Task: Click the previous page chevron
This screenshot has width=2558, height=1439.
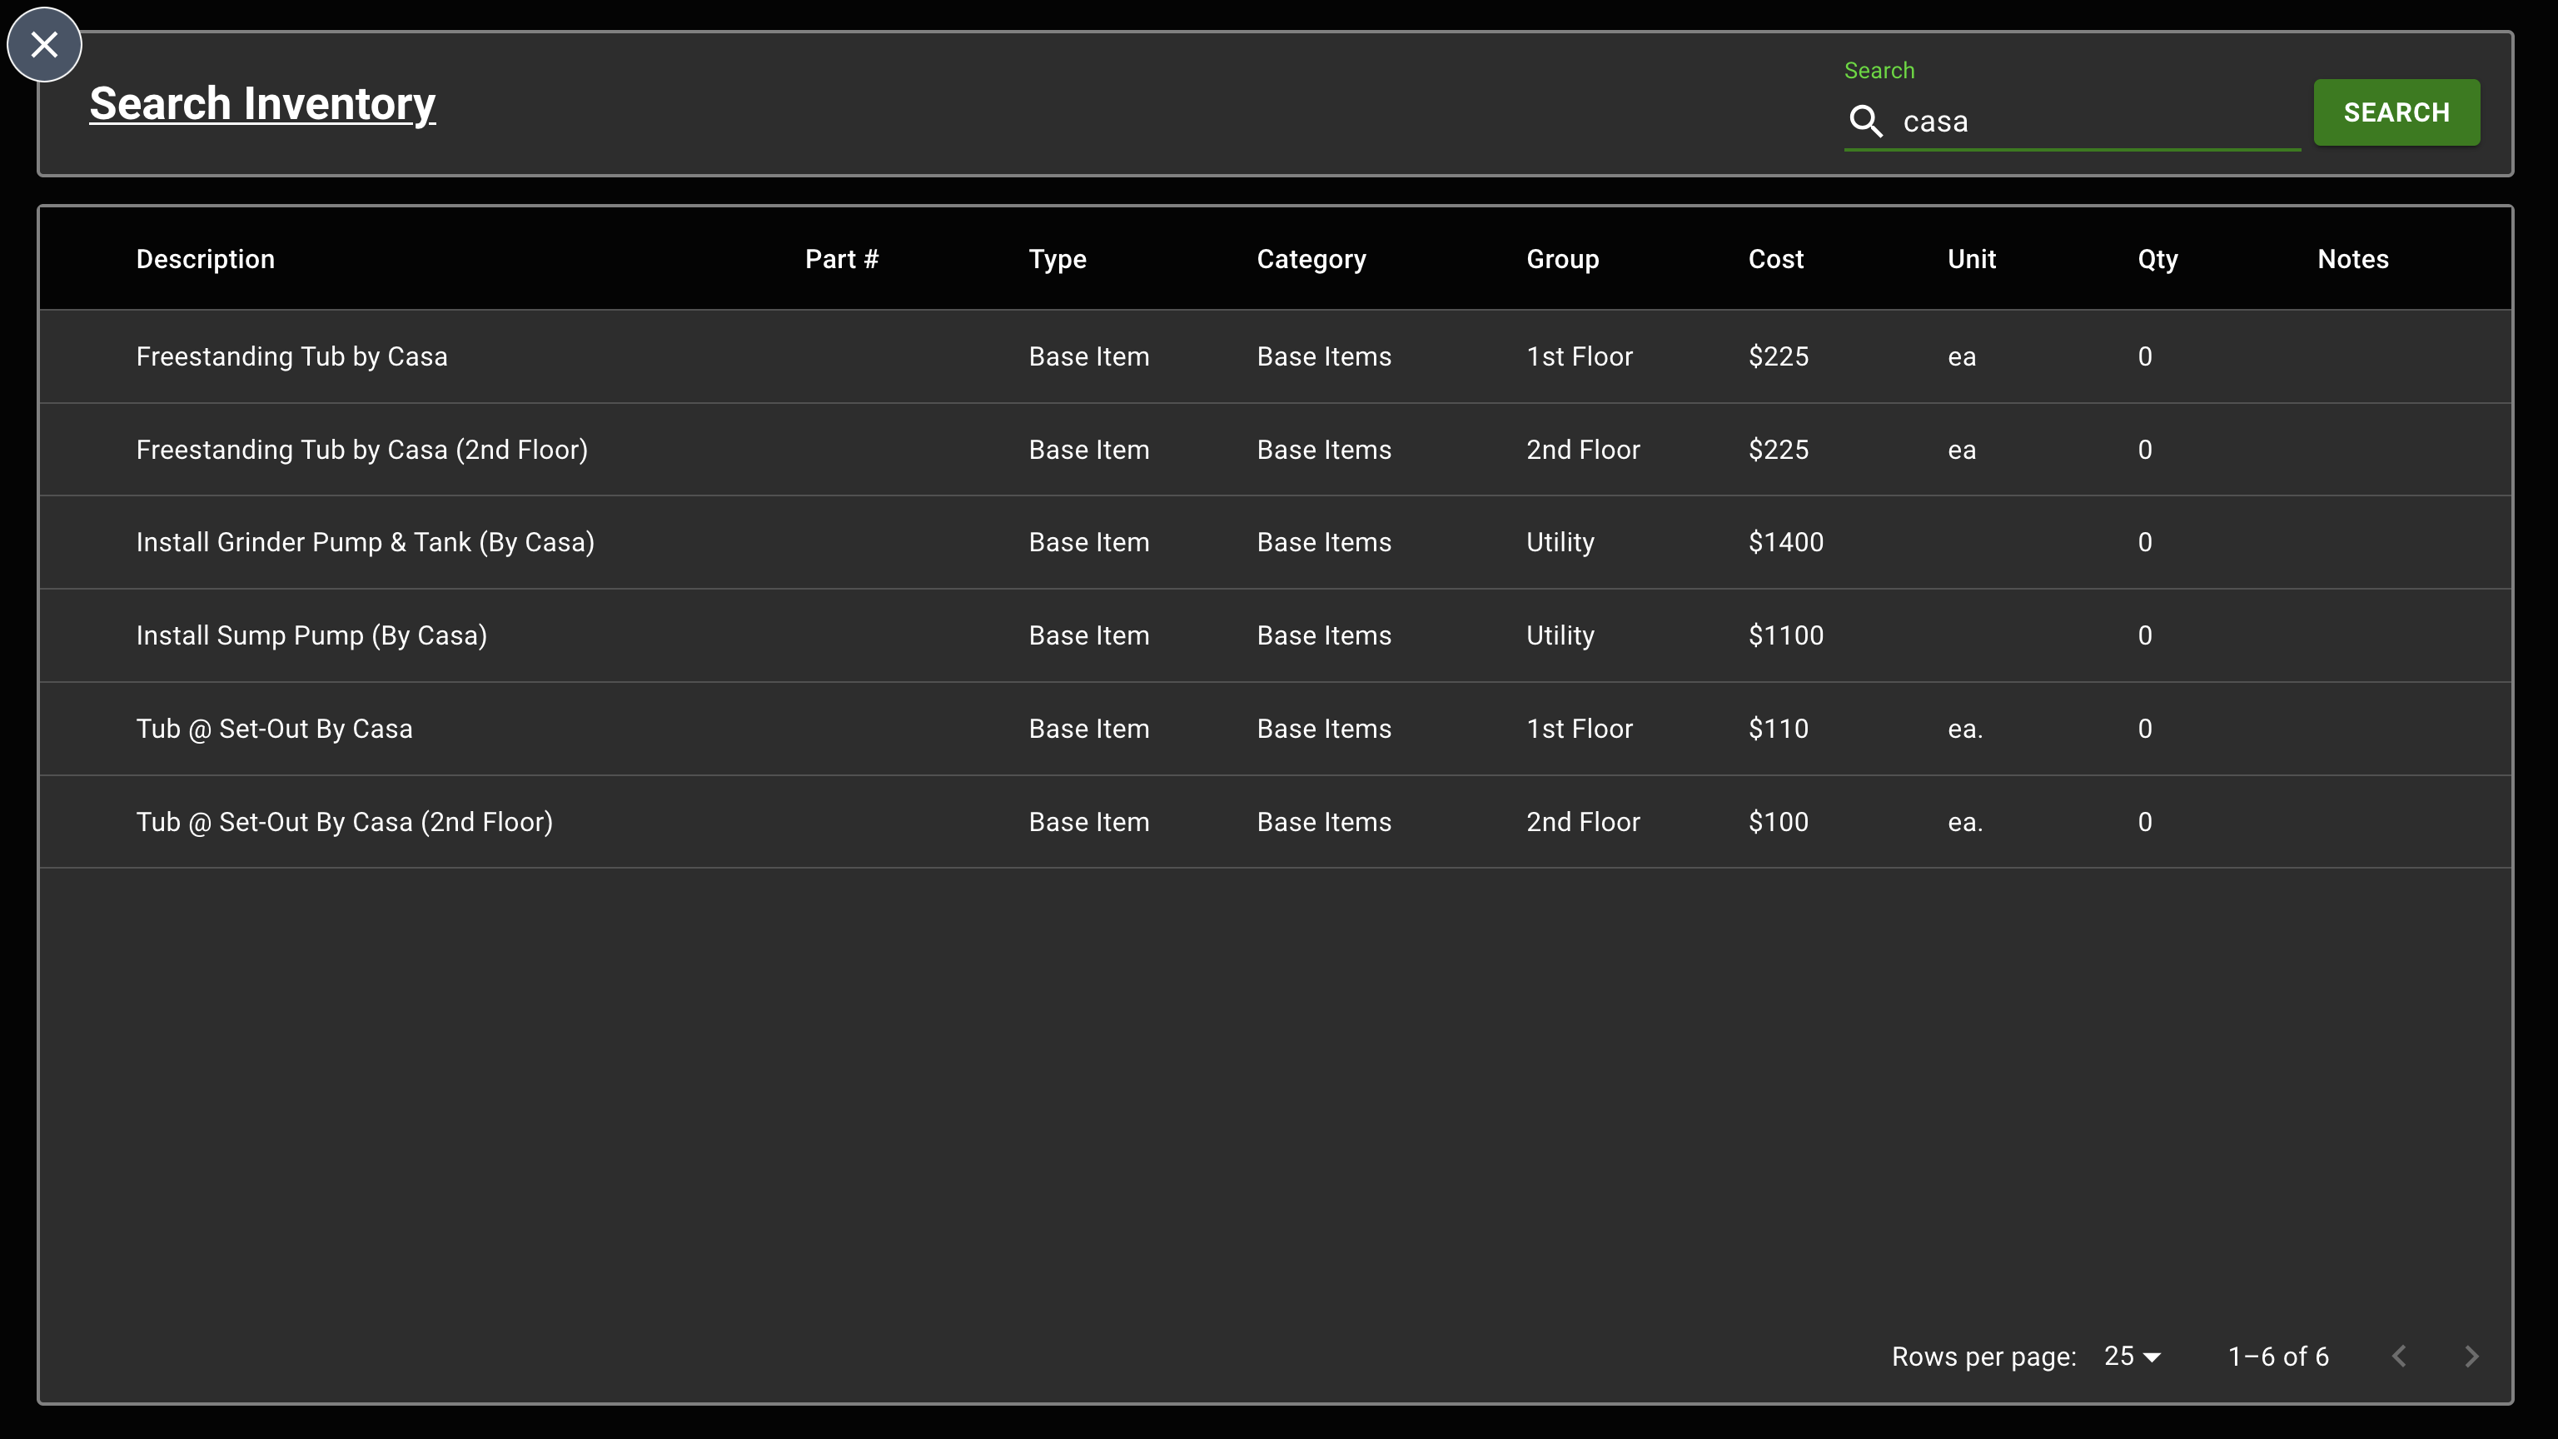Action: (2400, 1356)
